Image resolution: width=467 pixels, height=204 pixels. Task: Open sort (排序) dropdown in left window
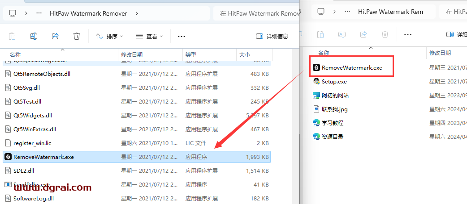click(x=109, y=36)
